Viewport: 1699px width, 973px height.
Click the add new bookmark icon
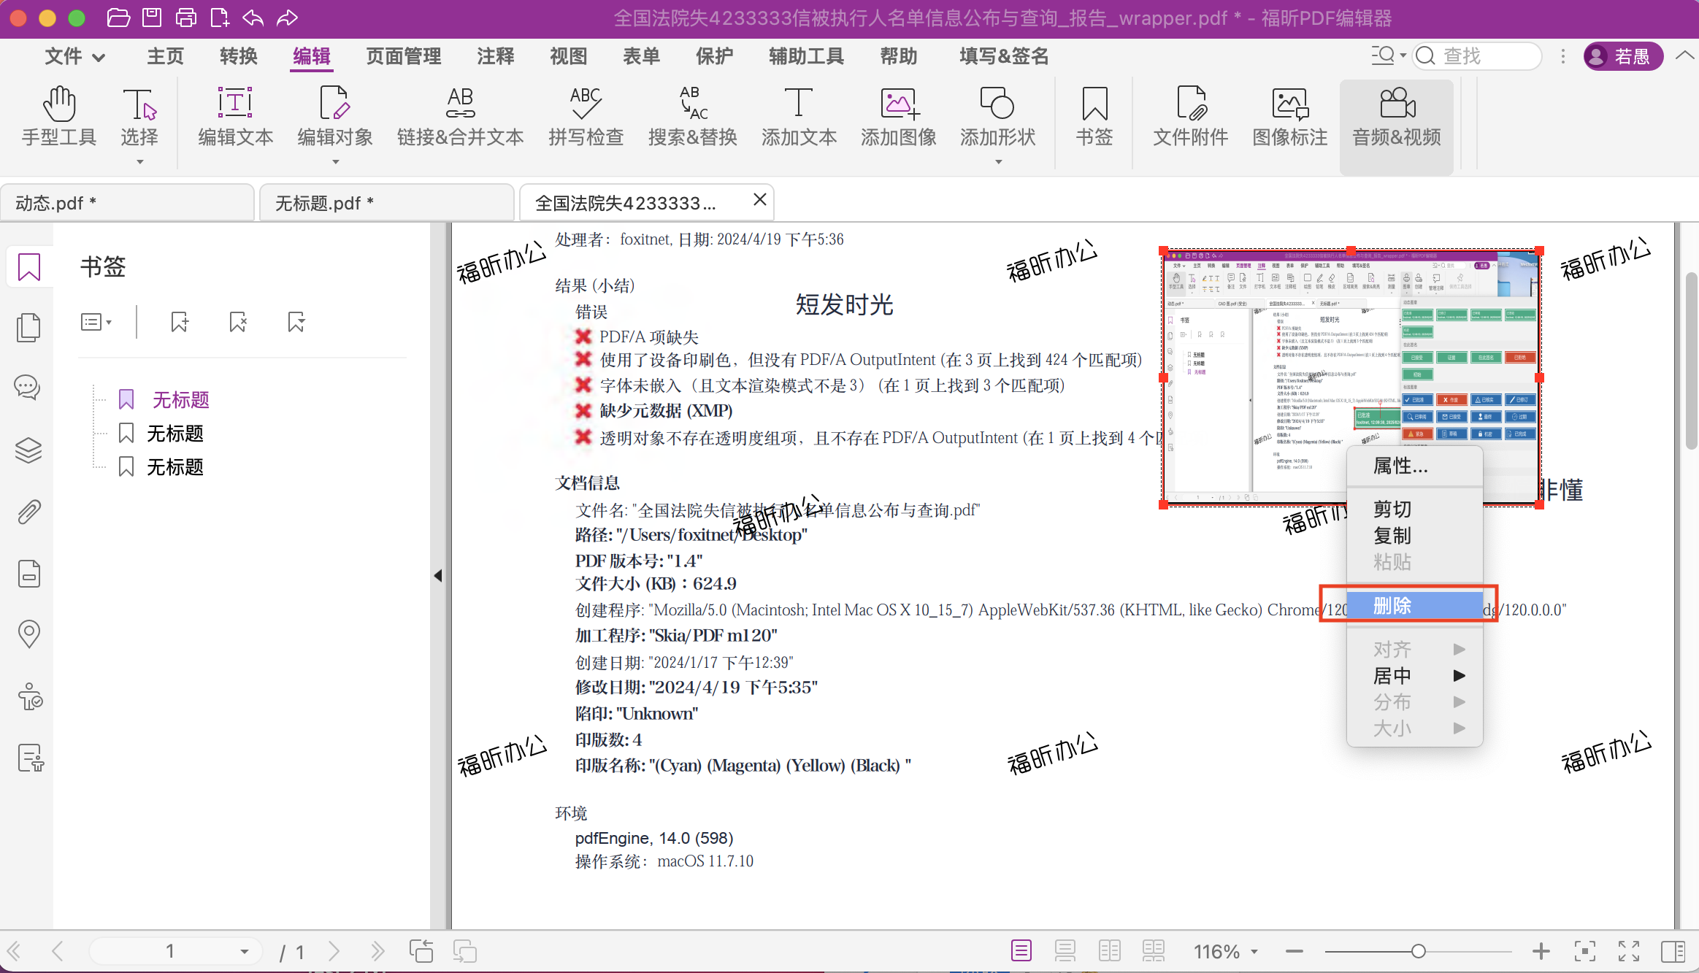coord(180,322)
